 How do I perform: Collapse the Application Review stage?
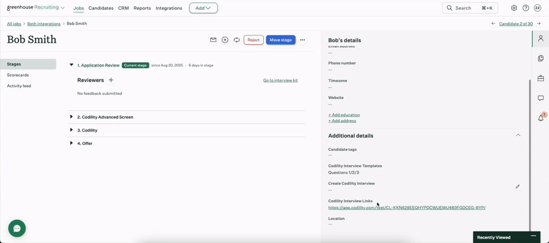click(x=71, y=65)
